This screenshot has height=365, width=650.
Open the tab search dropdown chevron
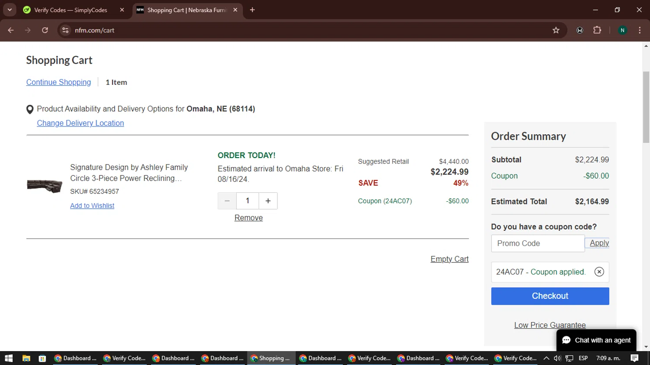coord(10,10)
